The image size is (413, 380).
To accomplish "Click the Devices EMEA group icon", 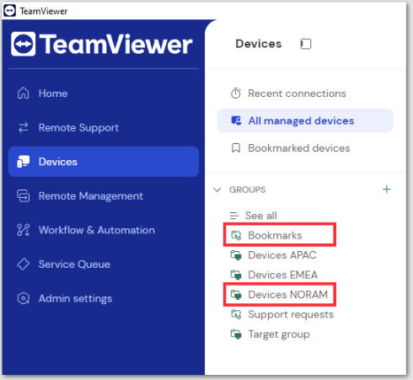I will (236, 275).
